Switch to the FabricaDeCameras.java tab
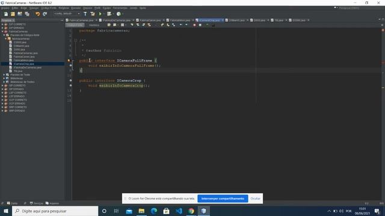The height and width of the screenshot is (216, 385). click(116, 20)
